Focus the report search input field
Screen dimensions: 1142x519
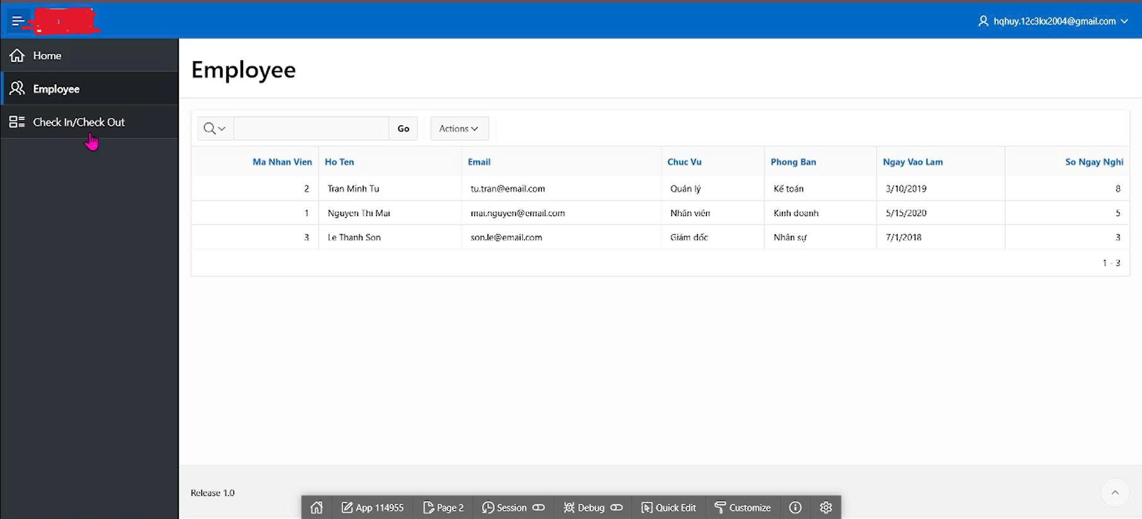[x=311, y=128]
